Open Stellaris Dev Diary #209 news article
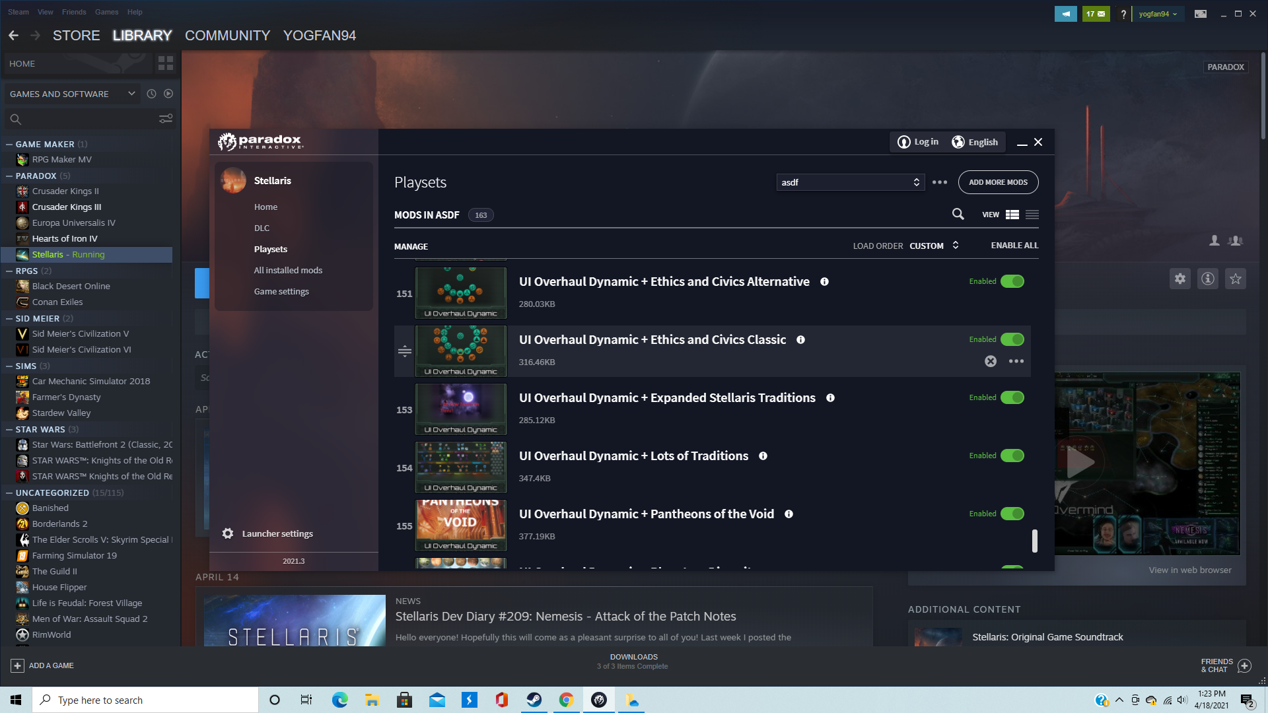The width and height of the screenshot is (1268, 713). pos(565,617)
